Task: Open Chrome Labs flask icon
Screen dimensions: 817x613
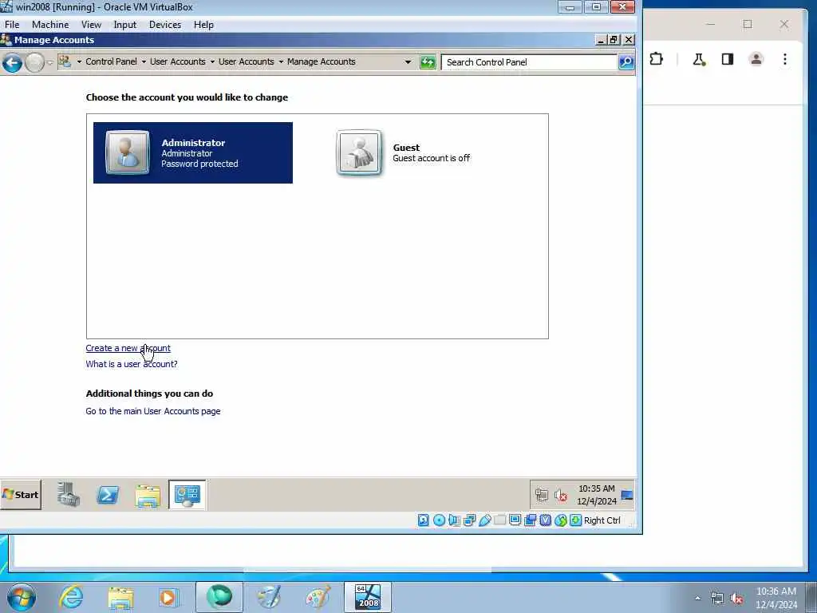Action: point(699,59)
